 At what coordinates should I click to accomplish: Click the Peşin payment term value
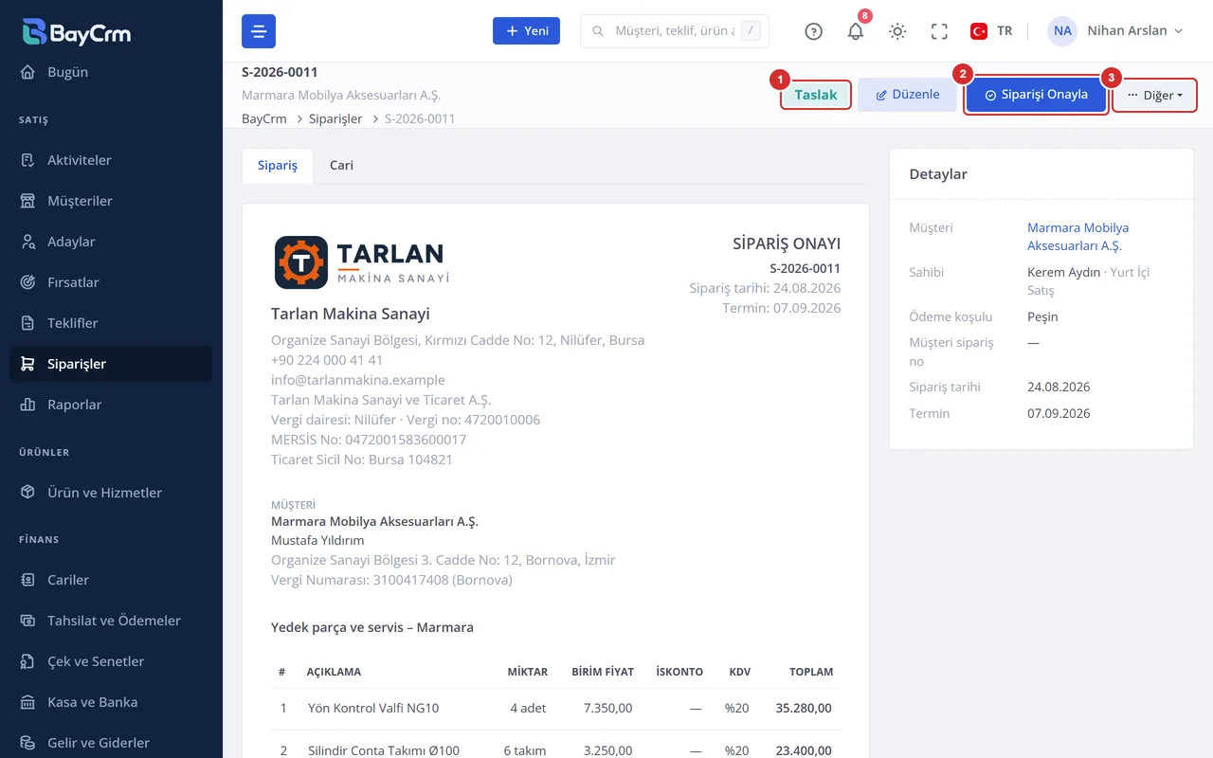(1042, 316)
